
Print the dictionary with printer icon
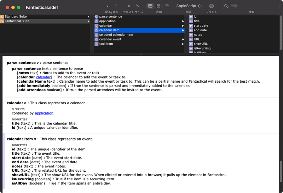(212, 6)
